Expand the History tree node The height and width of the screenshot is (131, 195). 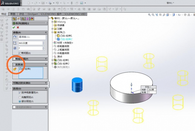[x=52, y=22]
